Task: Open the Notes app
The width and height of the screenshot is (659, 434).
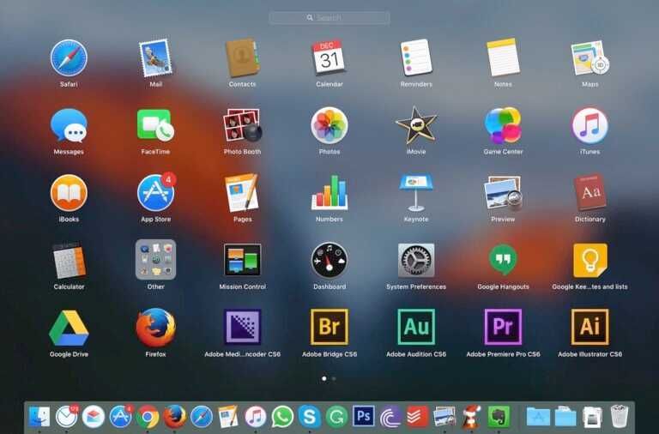Action: [503, 58]
